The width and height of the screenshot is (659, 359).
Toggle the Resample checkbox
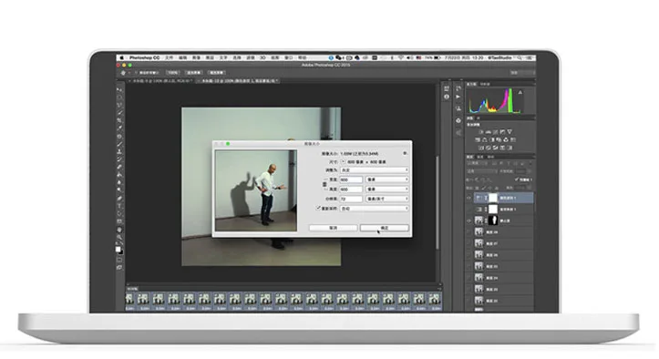point(318,208)
